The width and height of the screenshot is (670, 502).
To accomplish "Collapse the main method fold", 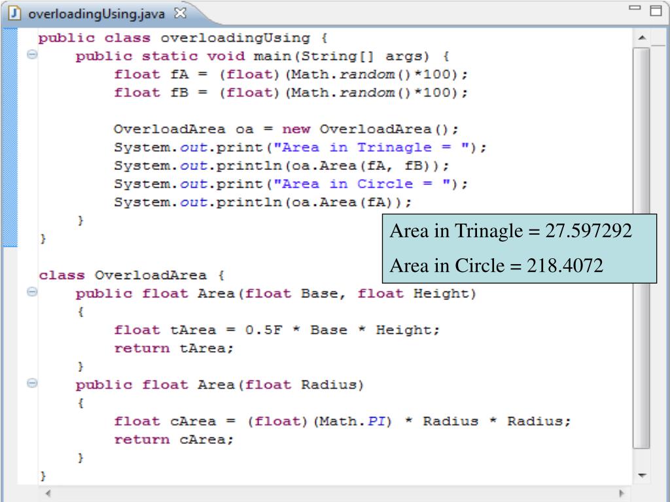I will (x=32, y=54).
